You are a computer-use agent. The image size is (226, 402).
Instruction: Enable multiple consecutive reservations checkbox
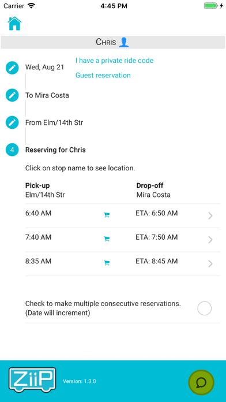click(x=205, y=308)
